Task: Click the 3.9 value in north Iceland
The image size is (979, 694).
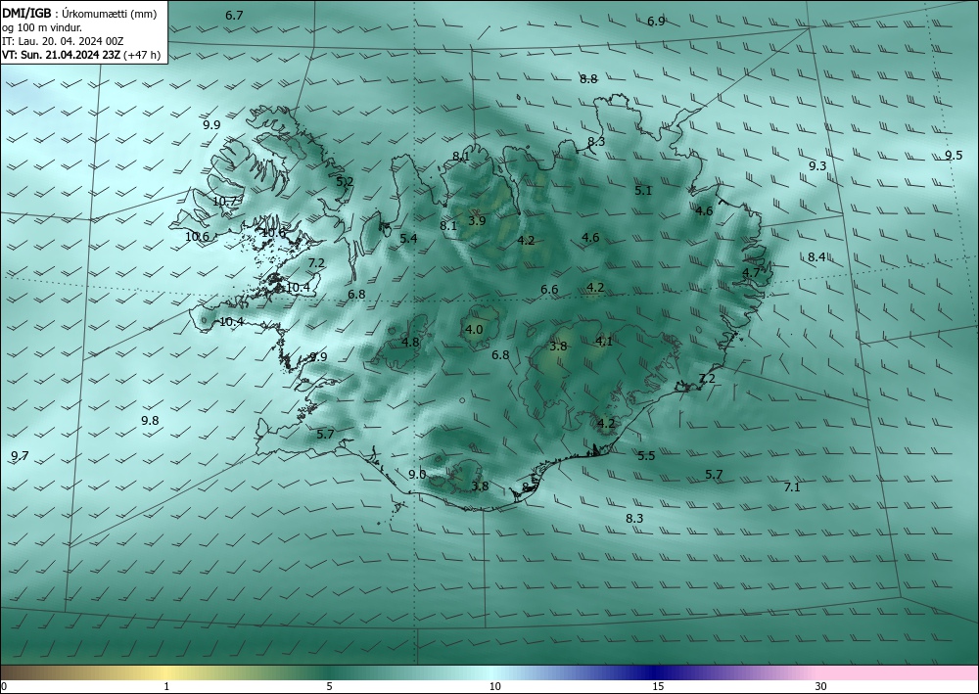Action: point(477,220)
